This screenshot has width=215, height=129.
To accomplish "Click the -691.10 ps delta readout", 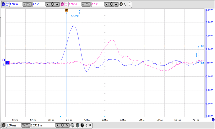I will coord(75,16).
